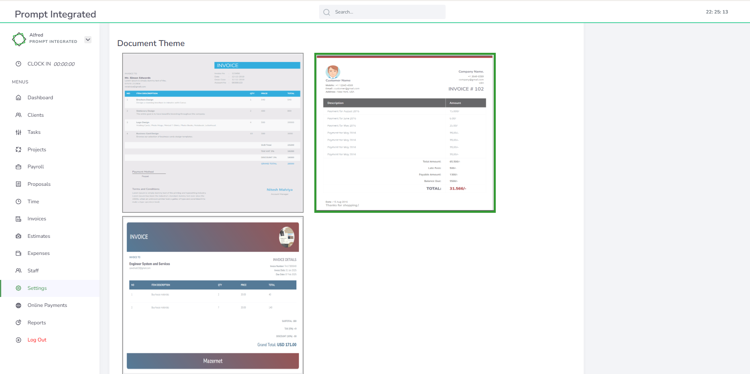Click the Online Payments globe icon
The height and width of the screenshot is (374, 750).
click(18, 305)
